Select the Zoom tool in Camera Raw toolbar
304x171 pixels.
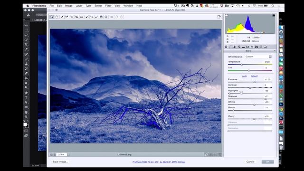coord(52,17)
